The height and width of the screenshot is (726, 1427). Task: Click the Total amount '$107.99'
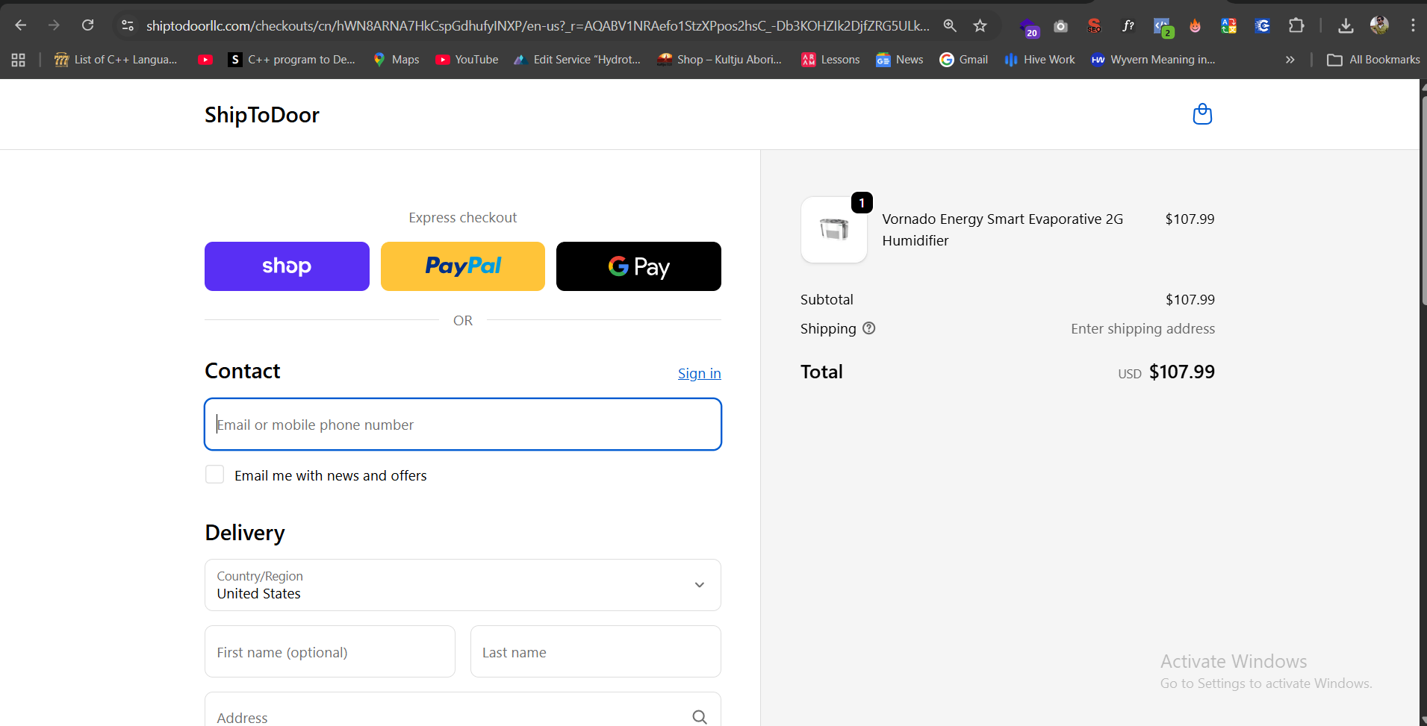[x=1182, y=372]
